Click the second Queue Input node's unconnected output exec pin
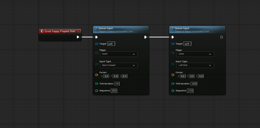Screen dimensions: 260x128 point(222,37)
